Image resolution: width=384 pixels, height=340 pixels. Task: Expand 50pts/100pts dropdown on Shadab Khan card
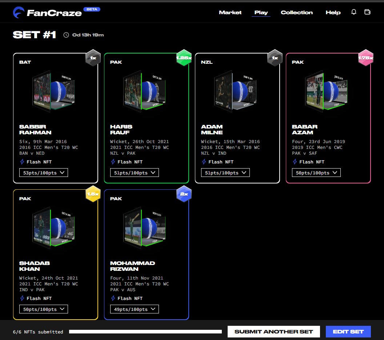[x=44, y=309]
